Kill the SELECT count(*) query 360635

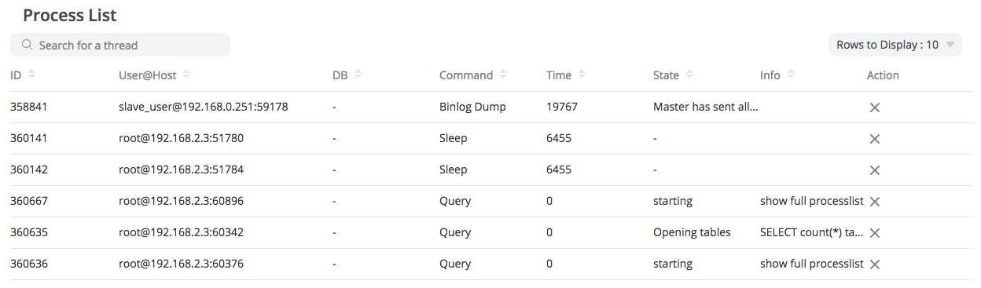(x=874, y=233)
